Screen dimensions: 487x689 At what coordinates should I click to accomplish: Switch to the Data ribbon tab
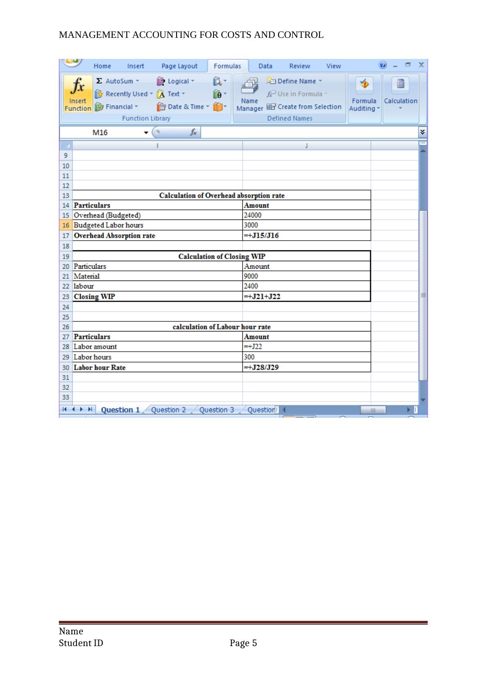click(265, 66)
